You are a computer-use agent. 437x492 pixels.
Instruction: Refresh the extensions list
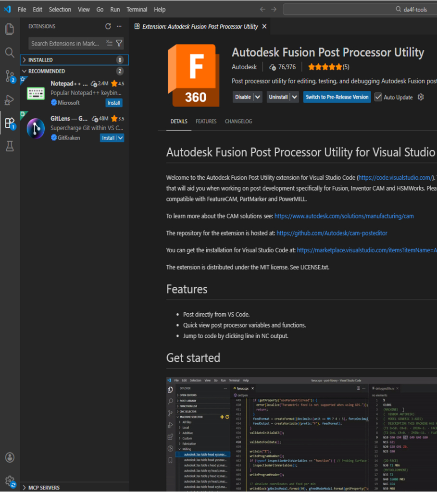[x=108, y=26]
